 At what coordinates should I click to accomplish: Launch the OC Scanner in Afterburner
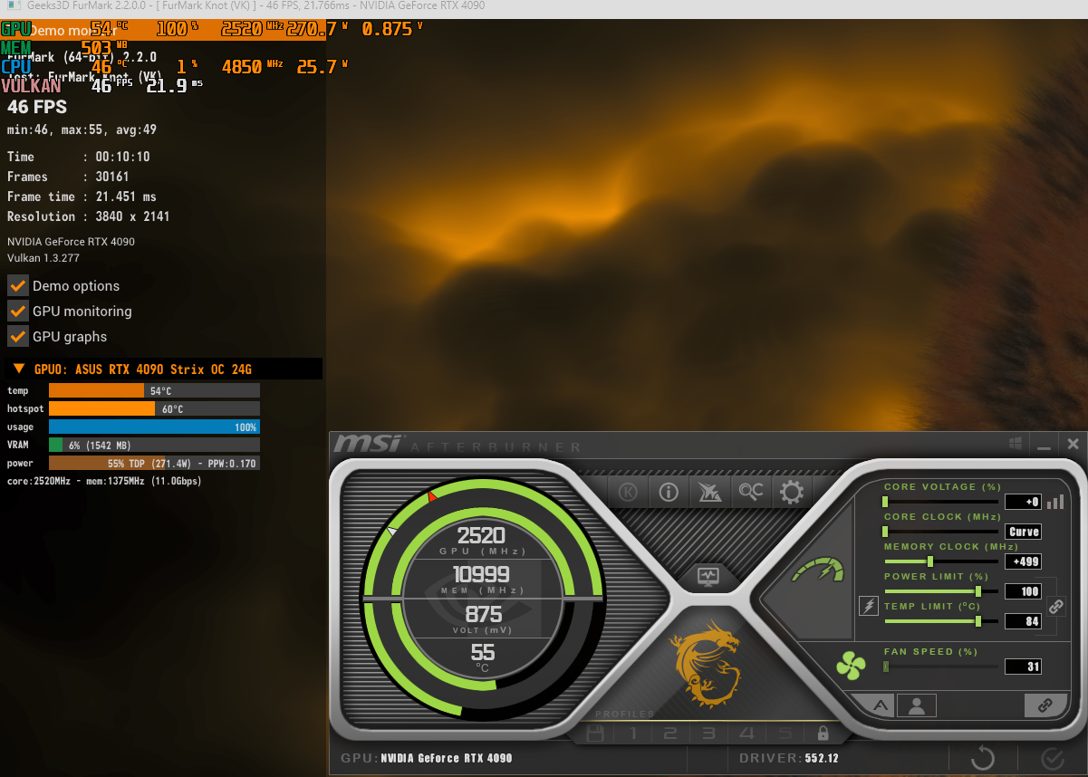tap(750, 492)
